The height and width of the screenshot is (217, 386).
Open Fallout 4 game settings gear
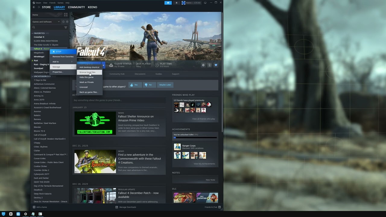pyautogui.click(x=203, y=65)
